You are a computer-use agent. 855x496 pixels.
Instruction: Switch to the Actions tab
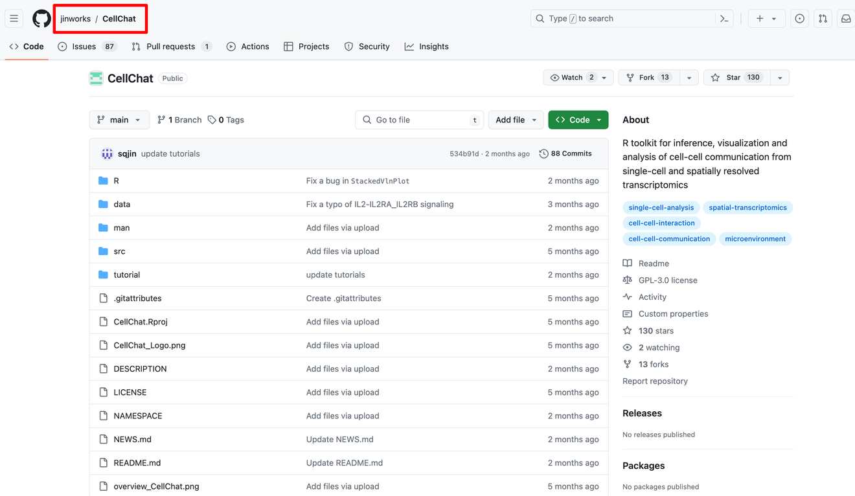[x=248, y=47]
